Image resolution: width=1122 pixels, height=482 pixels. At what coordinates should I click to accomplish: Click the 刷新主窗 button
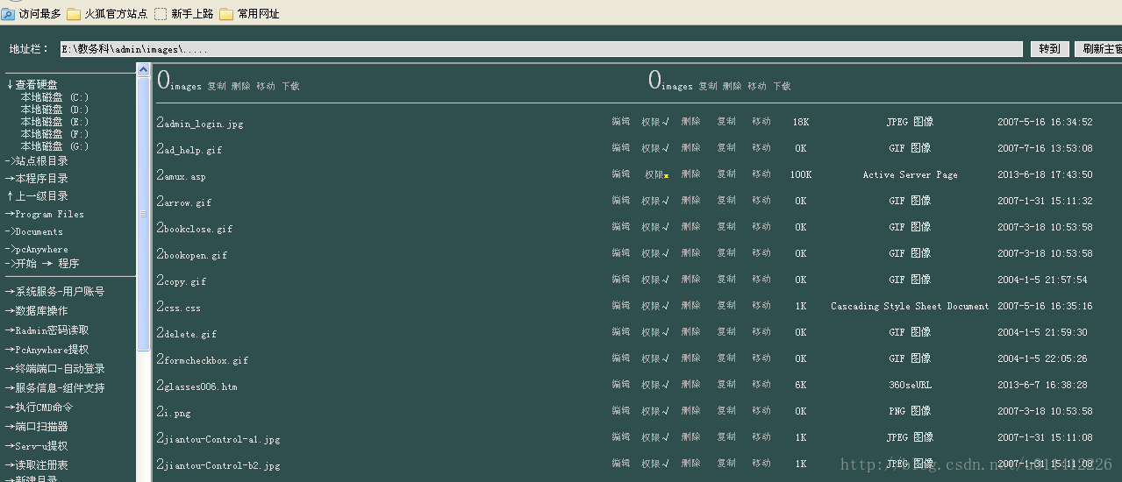(x=1098, y=49)
